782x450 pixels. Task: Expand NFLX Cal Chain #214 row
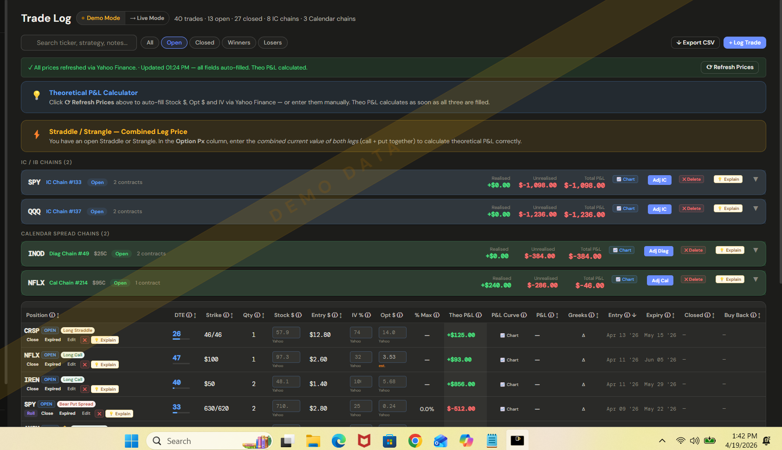click(756, 279)
